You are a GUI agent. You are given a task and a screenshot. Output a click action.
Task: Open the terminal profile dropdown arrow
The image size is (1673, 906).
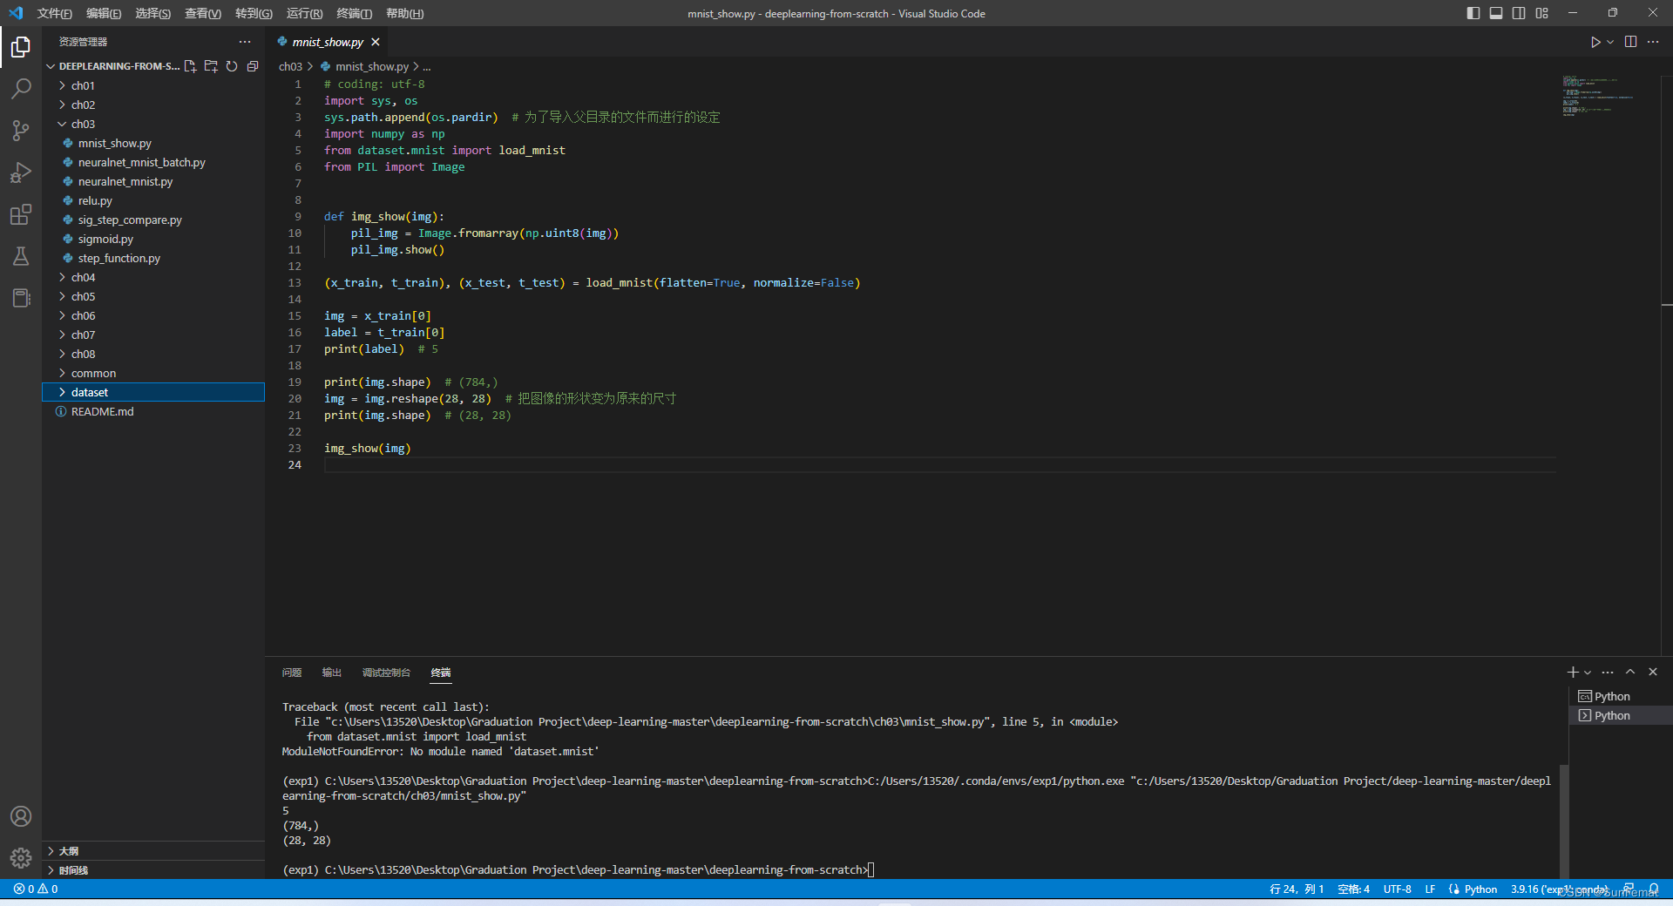pos(1586,672)
